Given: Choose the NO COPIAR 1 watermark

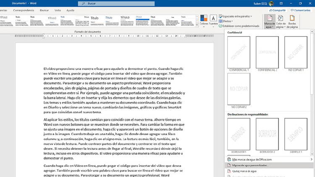Looking at the screenshot, I should tap(296, 53).
